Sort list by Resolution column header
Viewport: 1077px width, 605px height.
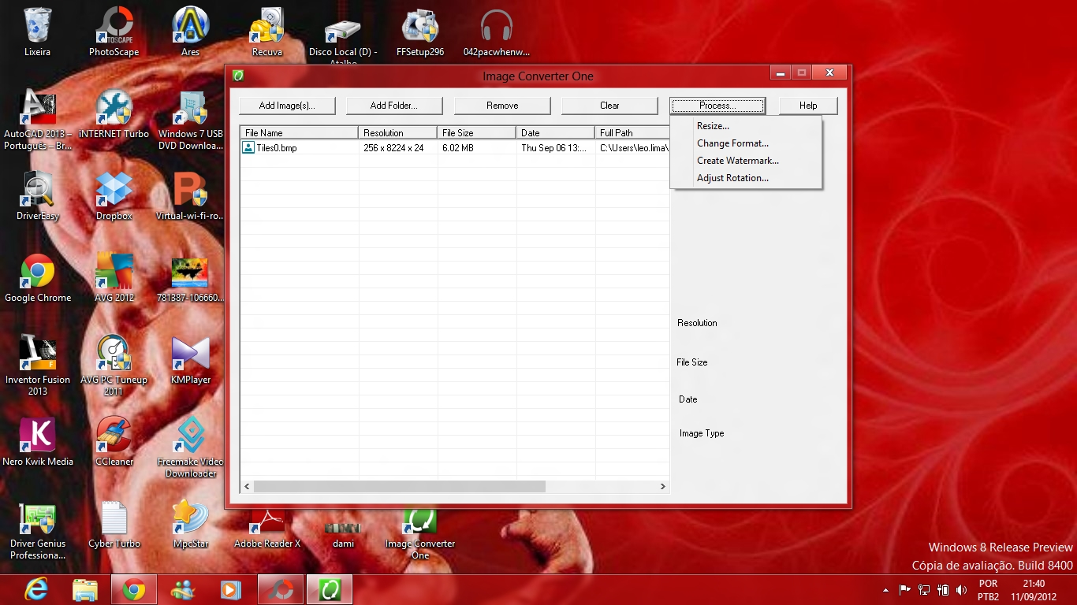click(397, 133)
